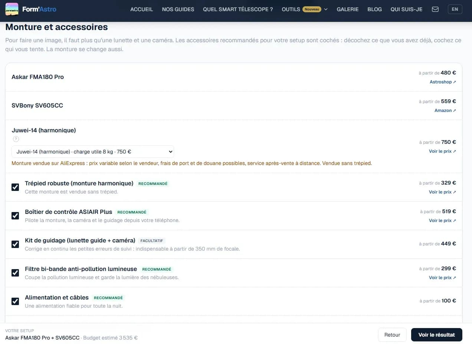Uncheck Trépied robuste (monture harmonique)

[15, 187]
